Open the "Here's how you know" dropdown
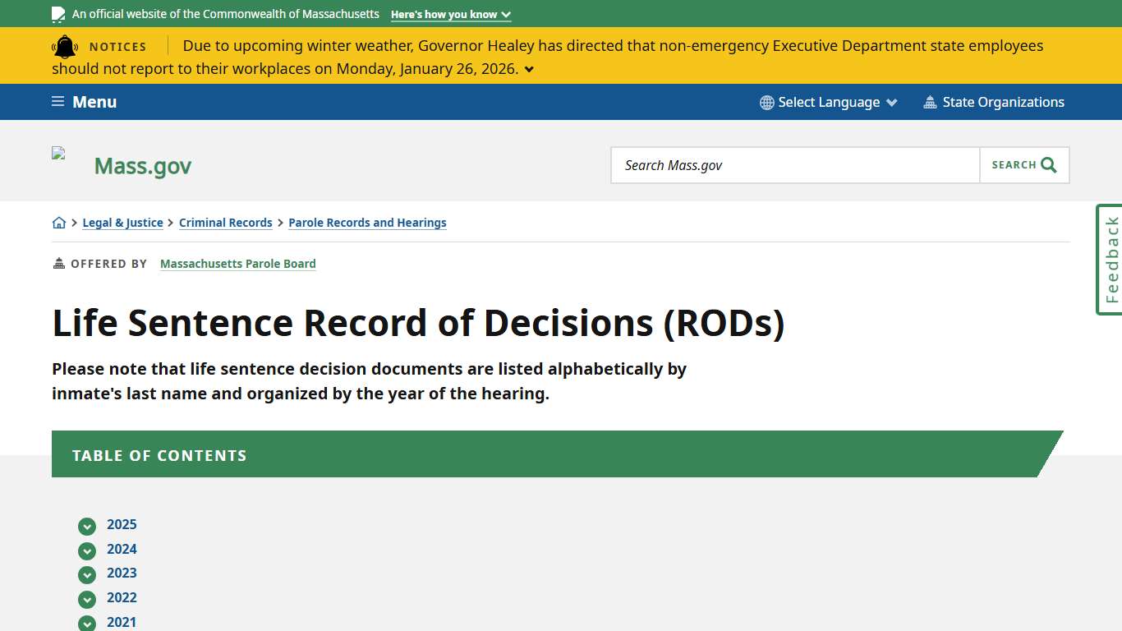This screenshot has width=1122, height=631. (x=450, y=14)
